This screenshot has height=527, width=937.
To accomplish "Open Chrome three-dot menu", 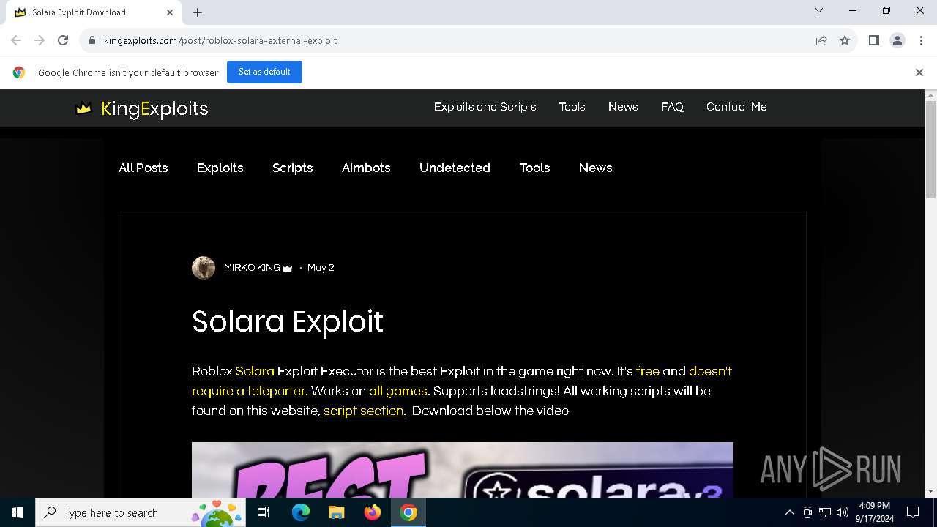I will (x=921, y=40).
